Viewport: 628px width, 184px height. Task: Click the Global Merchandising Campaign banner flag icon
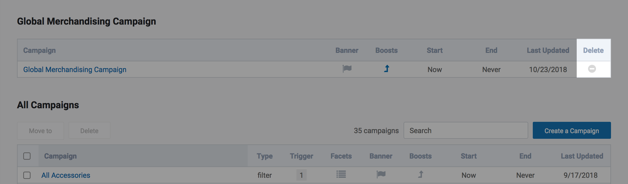347,69
